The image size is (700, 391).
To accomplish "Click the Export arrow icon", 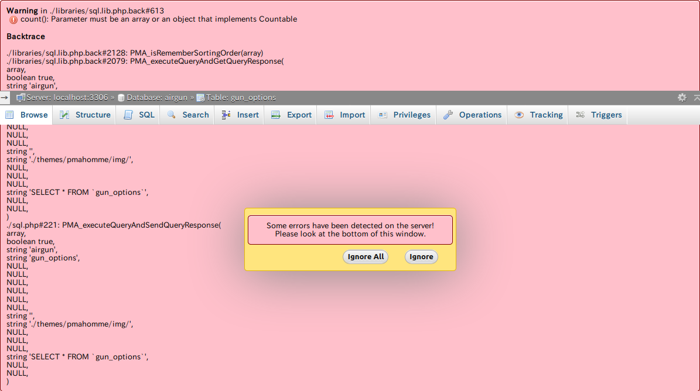I will [x=276, y=115].
